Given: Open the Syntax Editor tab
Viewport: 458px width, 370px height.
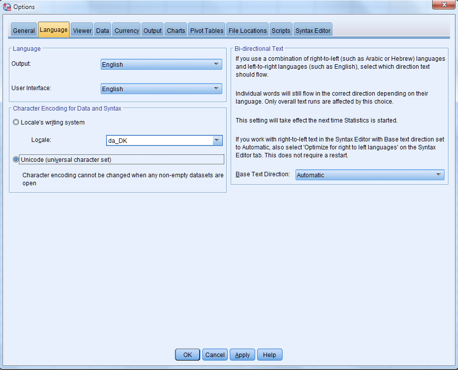Looking at the screenshot, I should point(313,30).
